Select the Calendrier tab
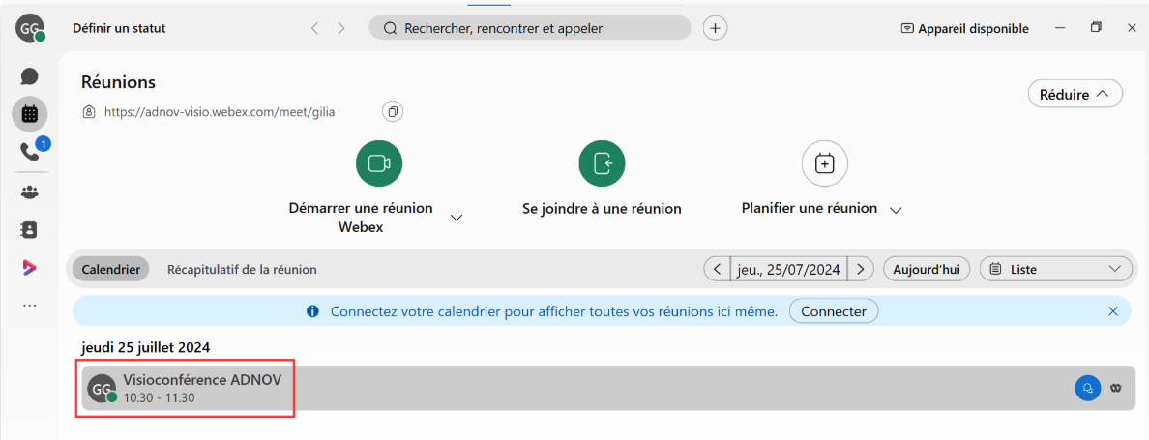The width and height of the screenshot is (1149, 440). point(110,269)
